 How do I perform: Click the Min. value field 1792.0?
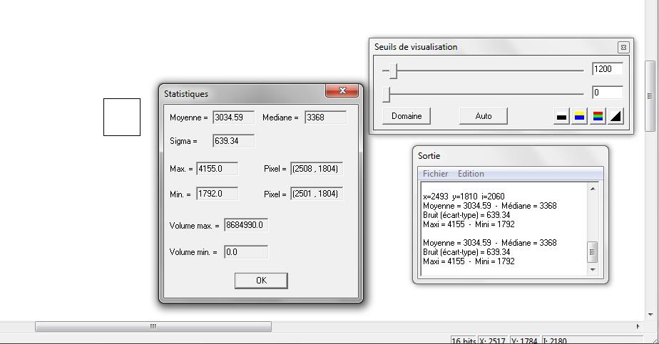[x=217, y=194]
